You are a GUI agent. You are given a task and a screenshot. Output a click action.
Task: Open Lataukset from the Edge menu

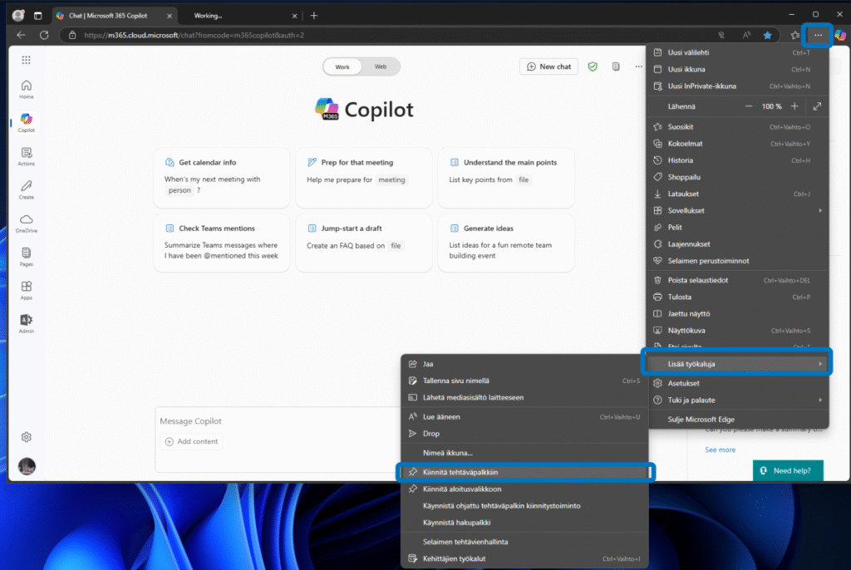738,194
